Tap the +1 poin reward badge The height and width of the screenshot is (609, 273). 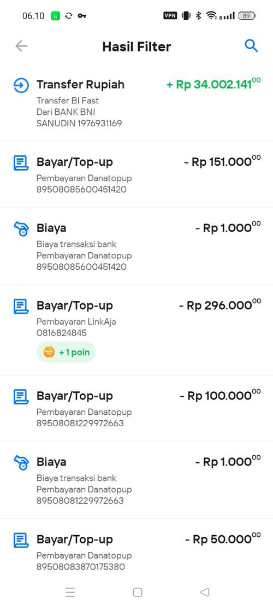(66, 352)
